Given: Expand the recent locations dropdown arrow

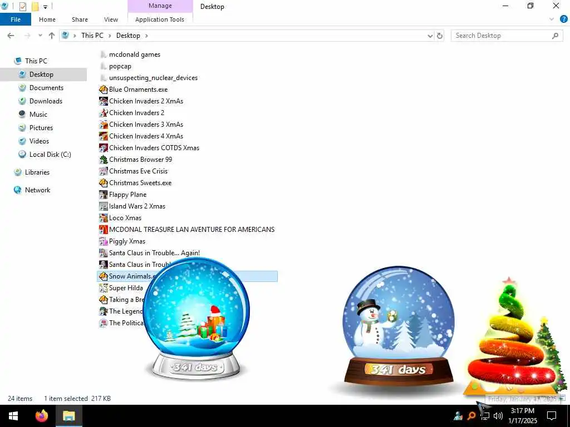Looking at the screenshot, I should [40, 36].
